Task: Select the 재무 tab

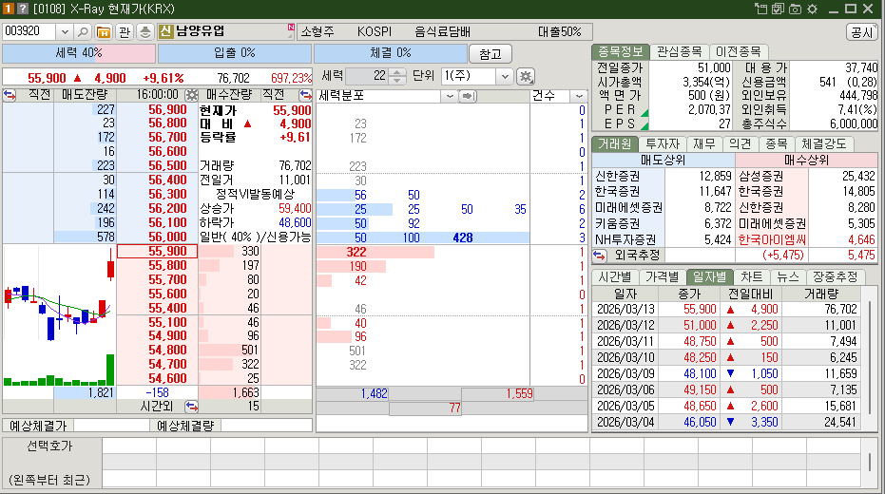Action: click(x=703, y=143)
